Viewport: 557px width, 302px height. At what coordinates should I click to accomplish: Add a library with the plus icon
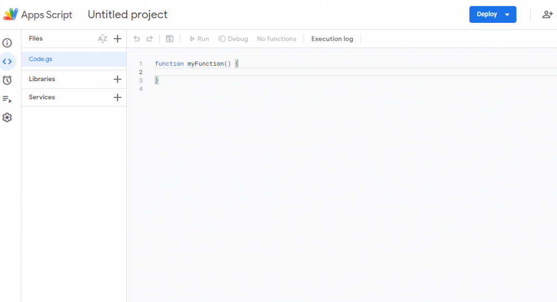point(117,79)
